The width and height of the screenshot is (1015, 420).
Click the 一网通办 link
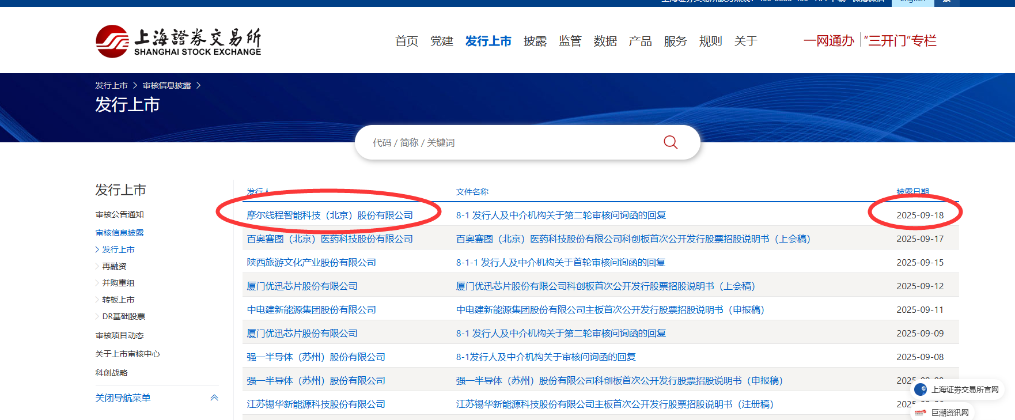(x=829, y=41)
